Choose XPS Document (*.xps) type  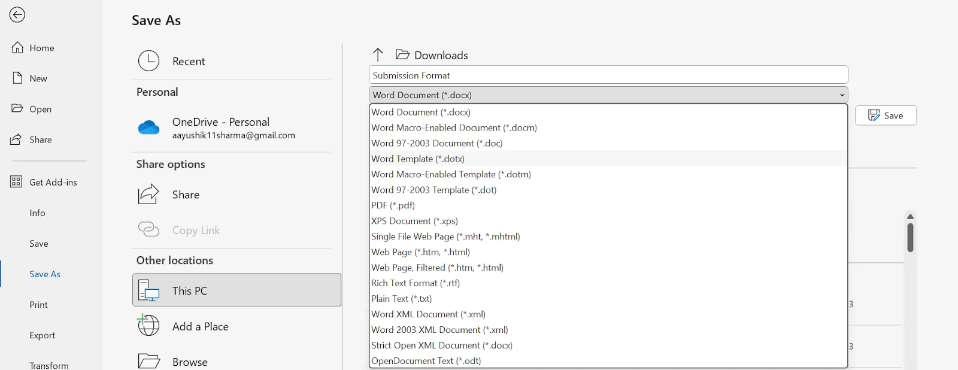(x=608, y=221)
